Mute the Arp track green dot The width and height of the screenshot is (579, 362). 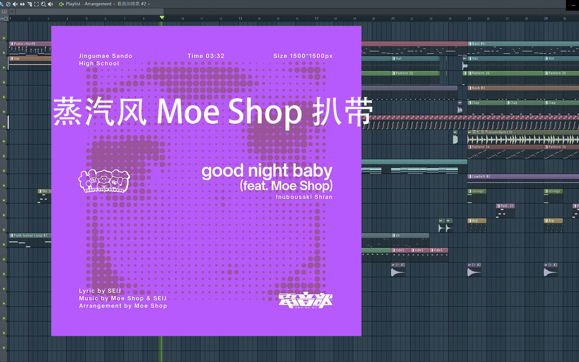[x=4, y=230]
